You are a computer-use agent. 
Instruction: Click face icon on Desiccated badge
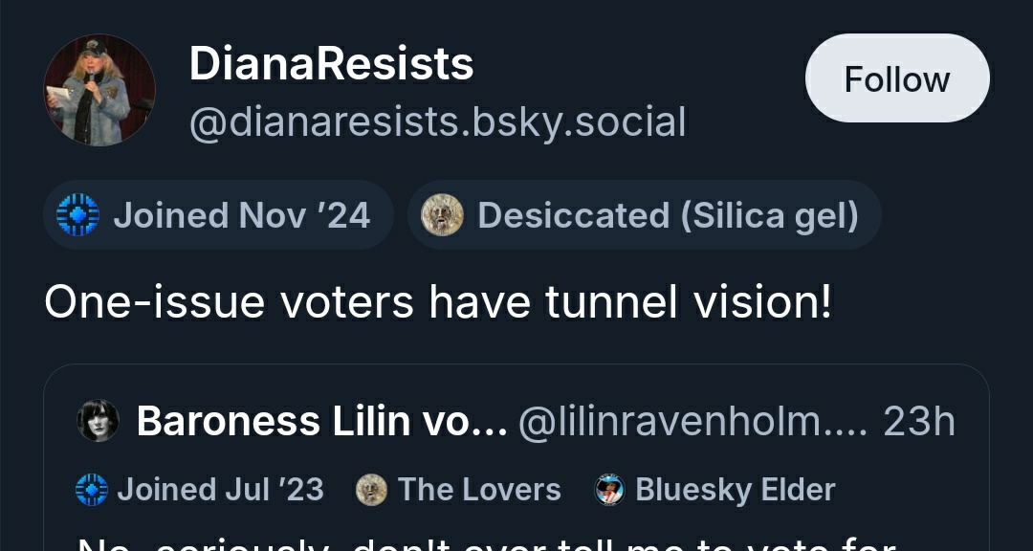pos(442,215)
